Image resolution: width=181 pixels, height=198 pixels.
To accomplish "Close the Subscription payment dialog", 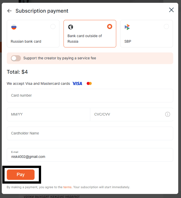I will (x=171, y=10).
